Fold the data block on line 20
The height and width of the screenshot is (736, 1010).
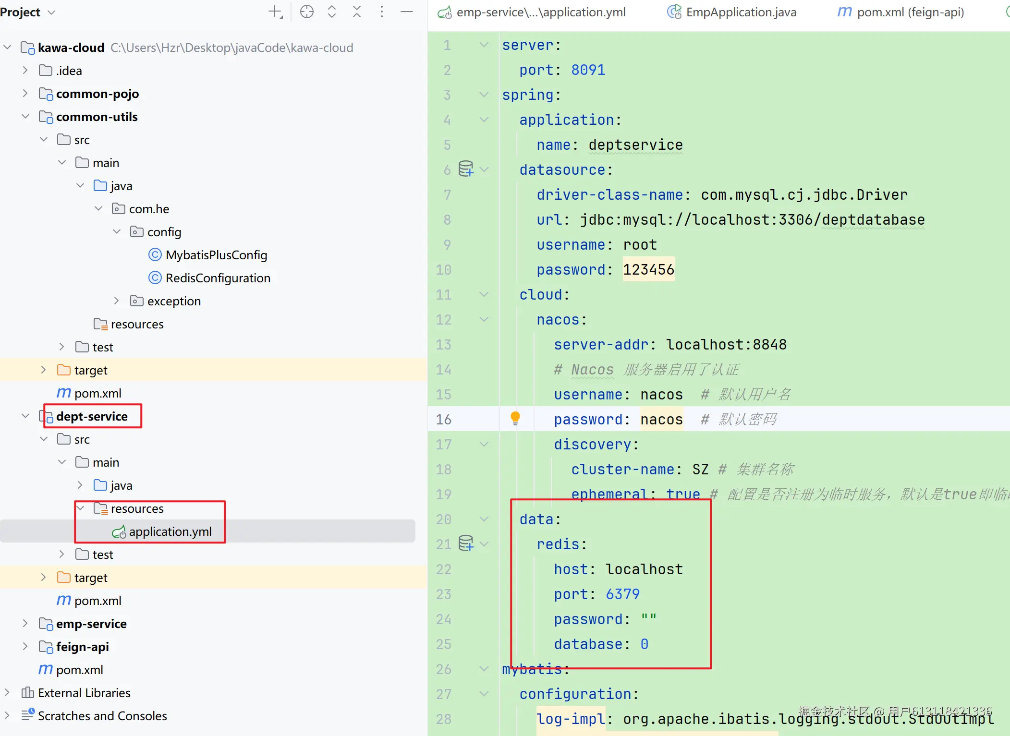[484, 519]
